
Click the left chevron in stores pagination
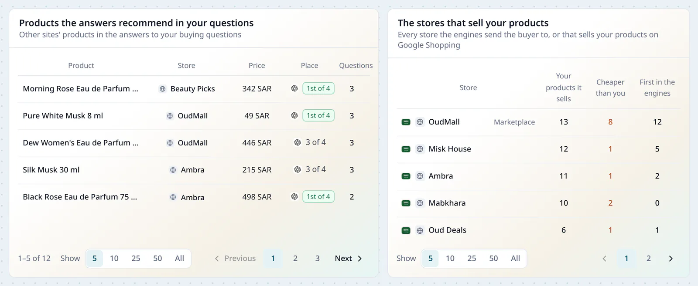tap(604, 259)
